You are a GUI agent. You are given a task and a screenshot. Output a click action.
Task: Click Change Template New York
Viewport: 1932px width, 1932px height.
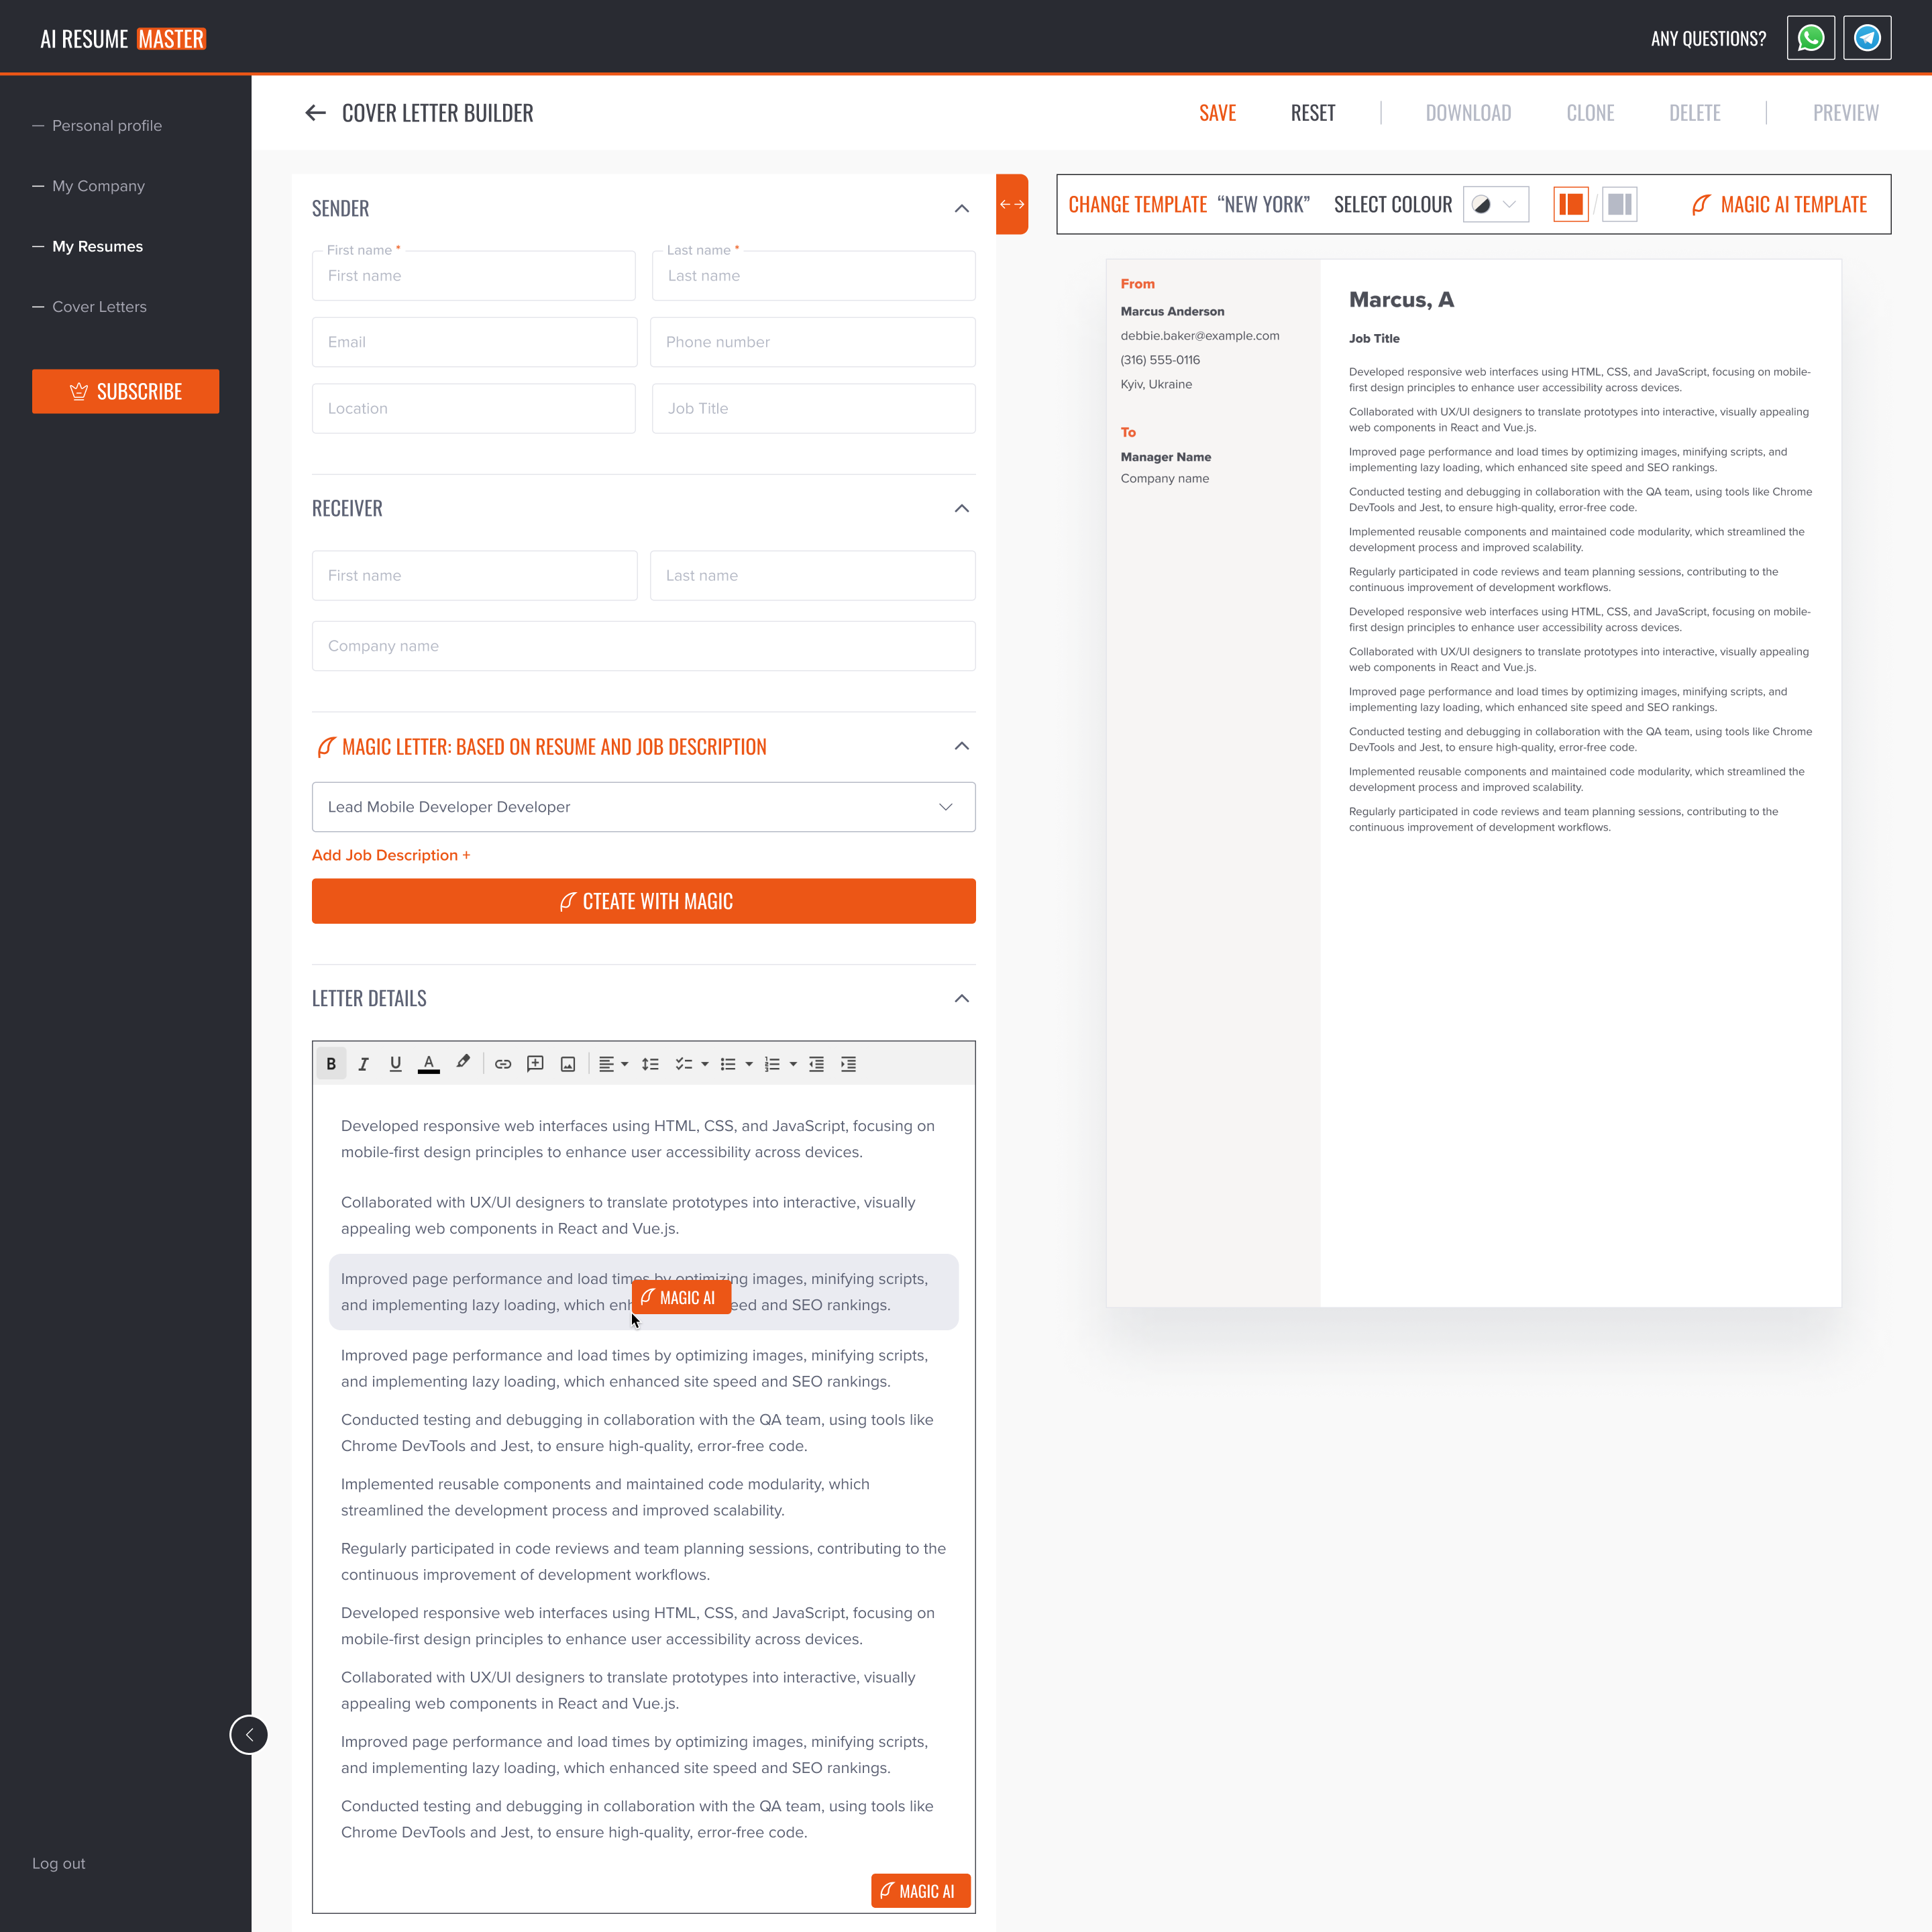coord(1189,204)
